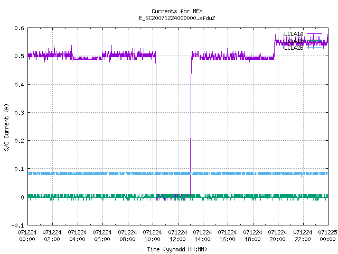Click the 14:00 x-axis tick label
338x254 pixels.
[202, 239]
